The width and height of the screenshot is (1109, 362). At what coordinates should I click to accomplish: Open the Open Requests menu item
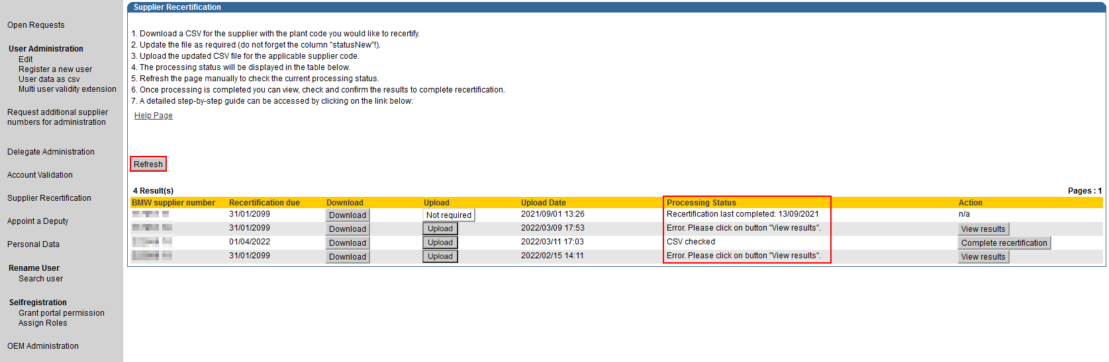click(x=36, y=25)
